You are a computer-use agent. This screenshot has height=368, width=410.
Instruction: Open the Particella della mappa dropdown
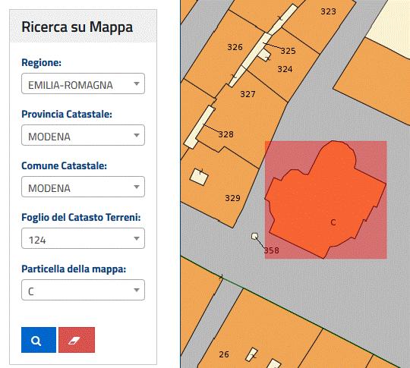point(84,290)
